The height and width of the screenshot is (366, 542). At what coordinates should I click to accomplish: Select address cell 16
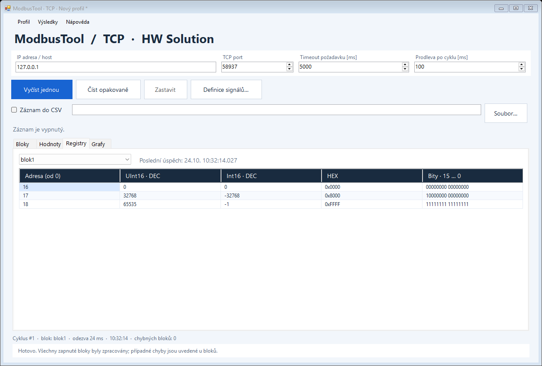click(69, 187)
